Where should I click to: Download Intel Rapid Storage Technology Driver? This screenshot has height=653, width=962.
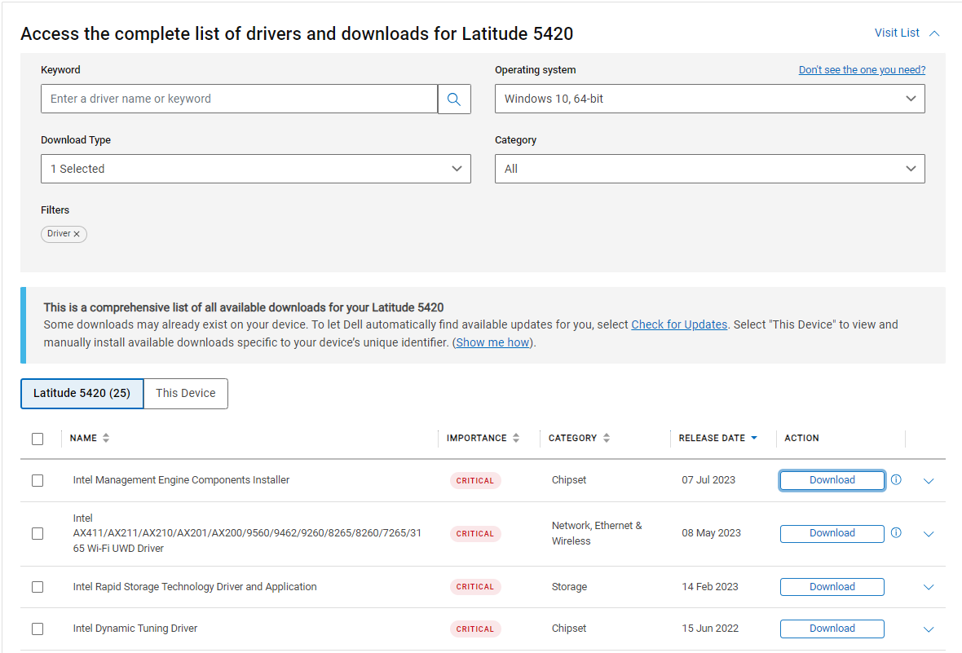pos(832,587)
